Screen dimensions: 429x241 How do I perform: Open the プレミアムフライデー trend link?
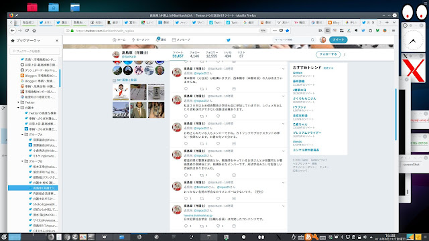coord(307,133)
